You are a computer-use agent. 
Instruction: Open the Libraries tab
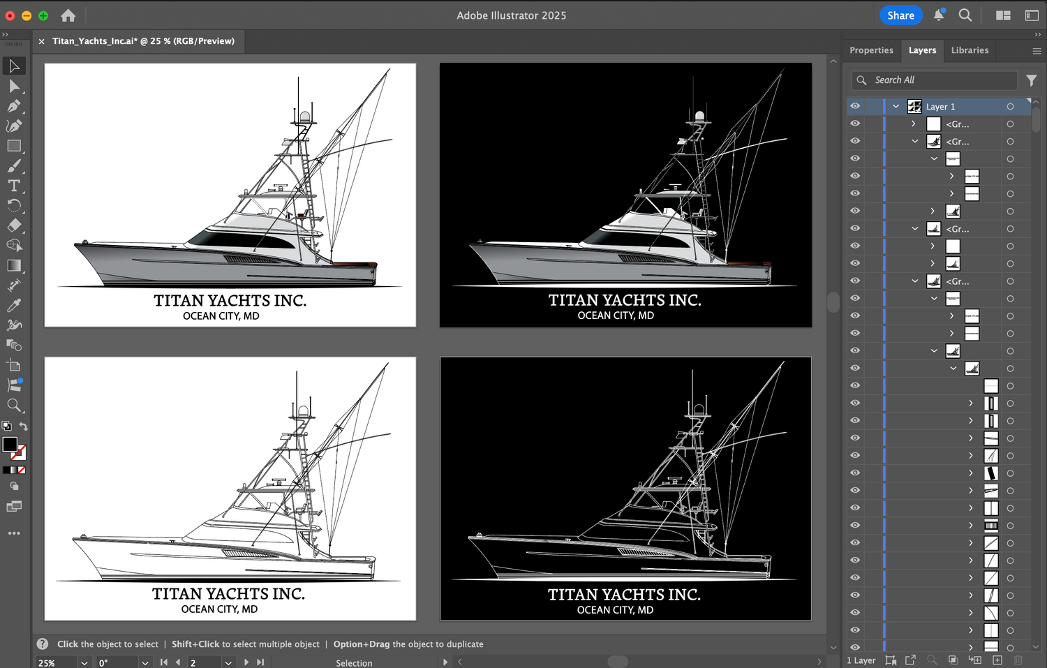[x=970, y=50]
